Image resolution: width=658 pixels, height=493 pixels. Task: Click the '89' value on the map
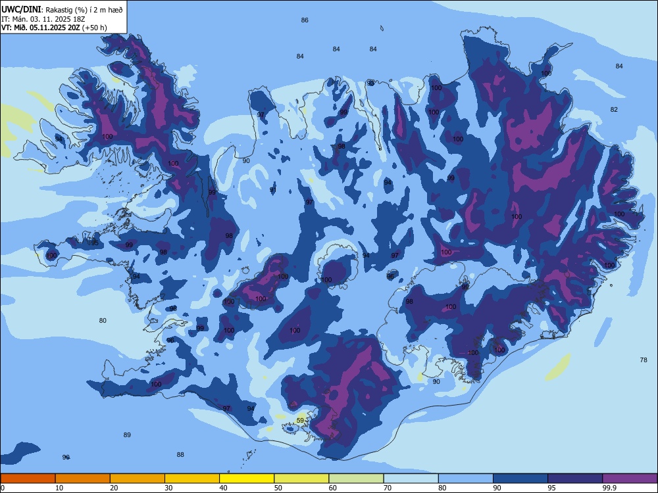pyautogui.click(x=127, y=434)
